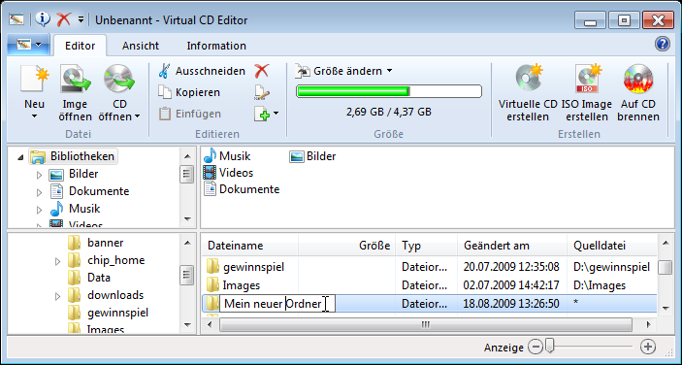Select the Bilder item in the file pane
Image resolution: width=682 pixels, height=365 pixels.
[312, 156]
